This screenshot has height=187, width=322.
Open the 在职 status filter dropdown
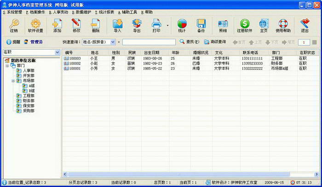pyautogui.click(x=57, y=52)
